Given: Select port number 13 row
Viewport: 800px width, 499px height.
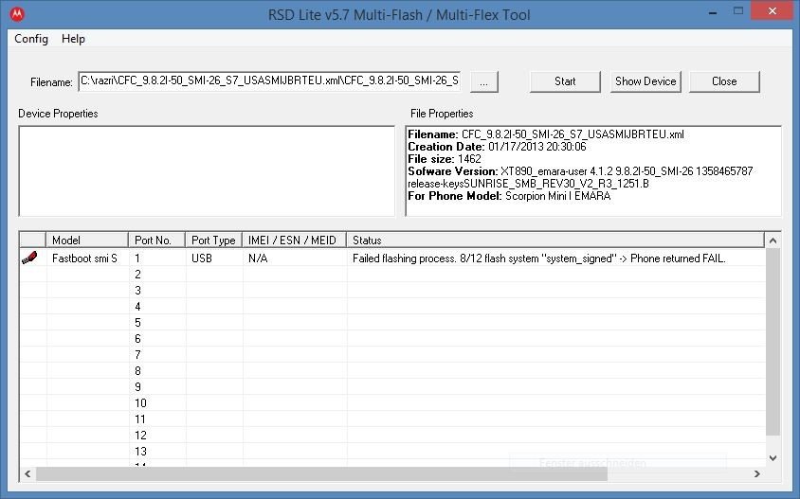Looking at the screenshot, I should click(x=391, y=452).
